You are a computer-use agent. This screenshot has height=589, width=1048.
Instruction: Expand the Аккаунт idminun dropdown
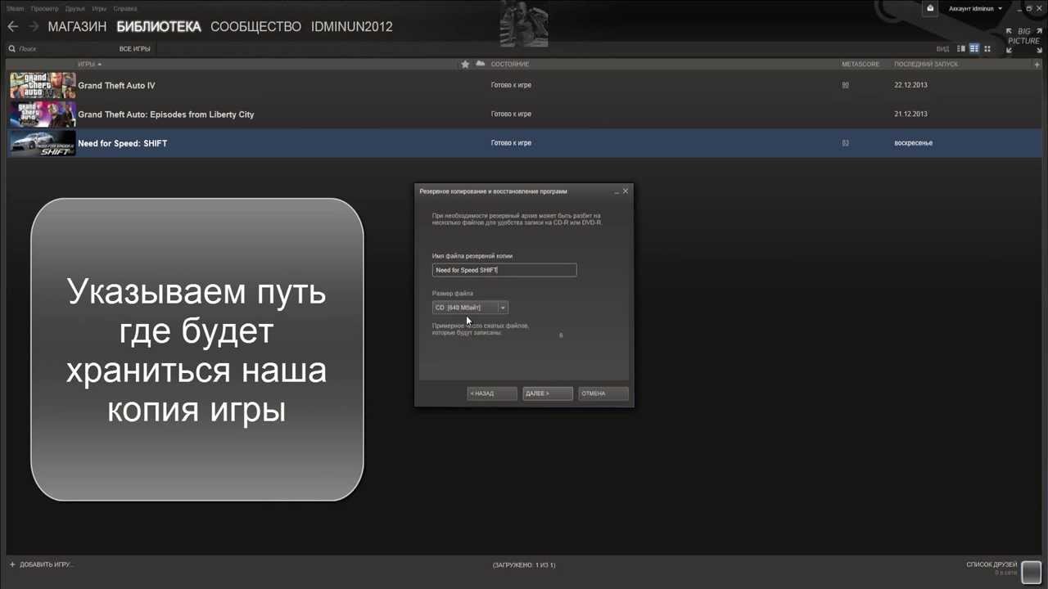coord(975,8)
